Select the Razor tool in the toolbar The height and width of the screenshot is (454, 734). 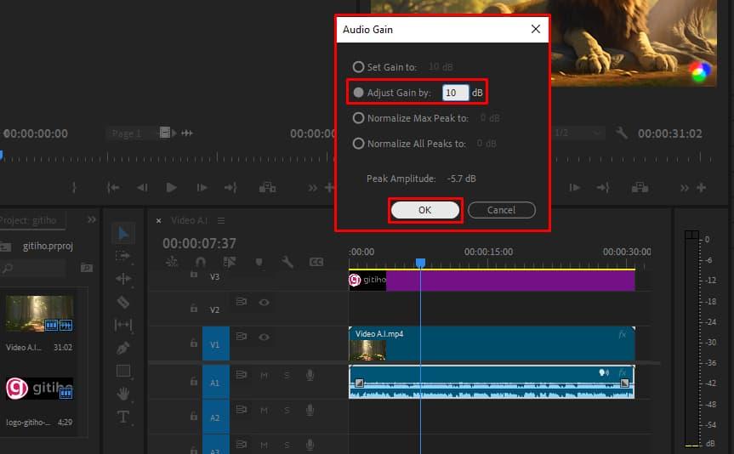123,302
